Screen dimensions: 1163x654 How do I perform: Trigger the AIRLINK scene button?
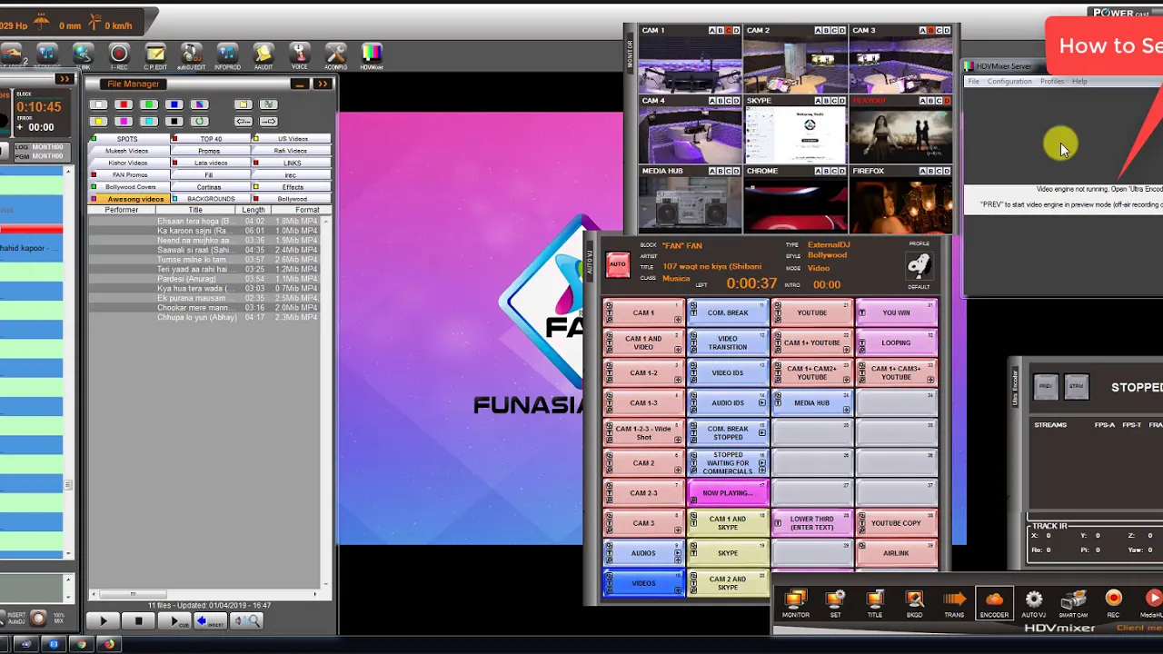[896, 553]
